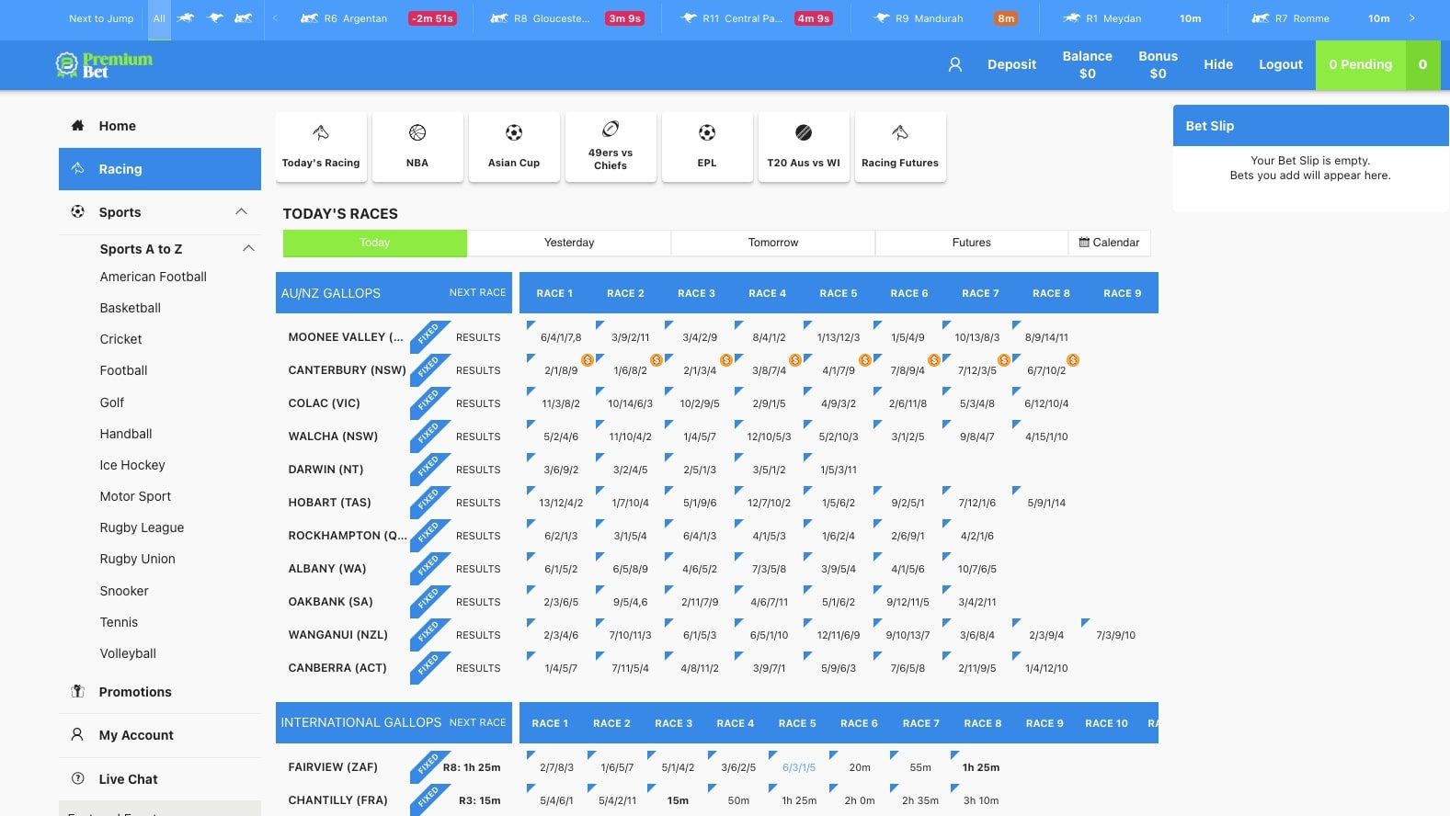
Task: Filter Next to Jump by greyhound icon
Action: coord(215,18)
